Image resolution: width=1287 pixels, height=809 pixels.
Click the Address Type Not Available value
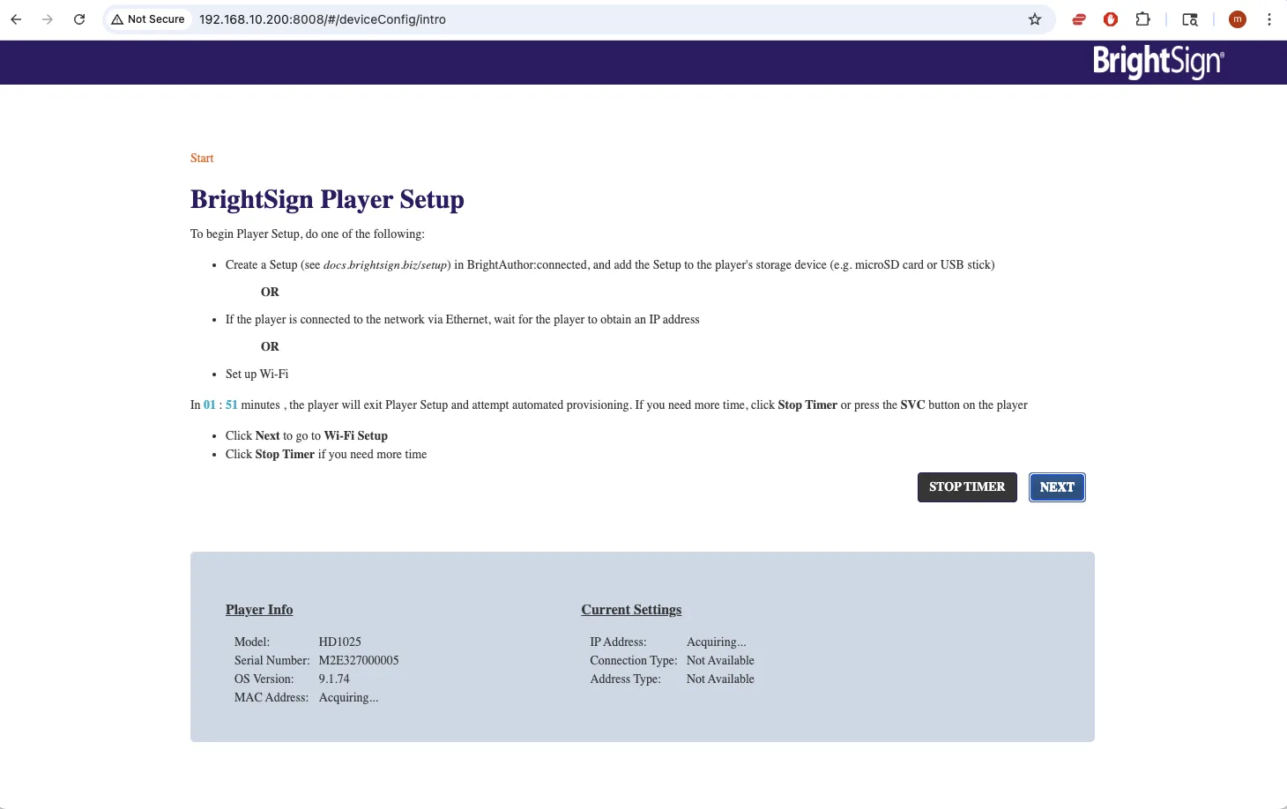pyautogui.click(x=720, y=679)
